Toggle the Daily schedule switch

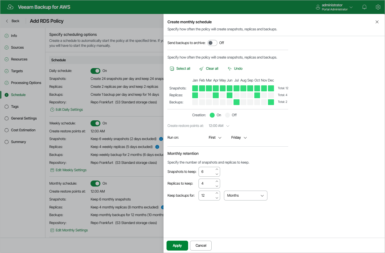coord(95,71)
